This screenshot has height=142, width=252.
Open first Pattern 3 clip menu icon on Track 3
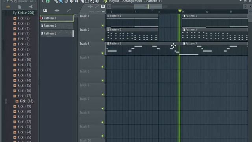pyautogui.click(x=108, y=43)
